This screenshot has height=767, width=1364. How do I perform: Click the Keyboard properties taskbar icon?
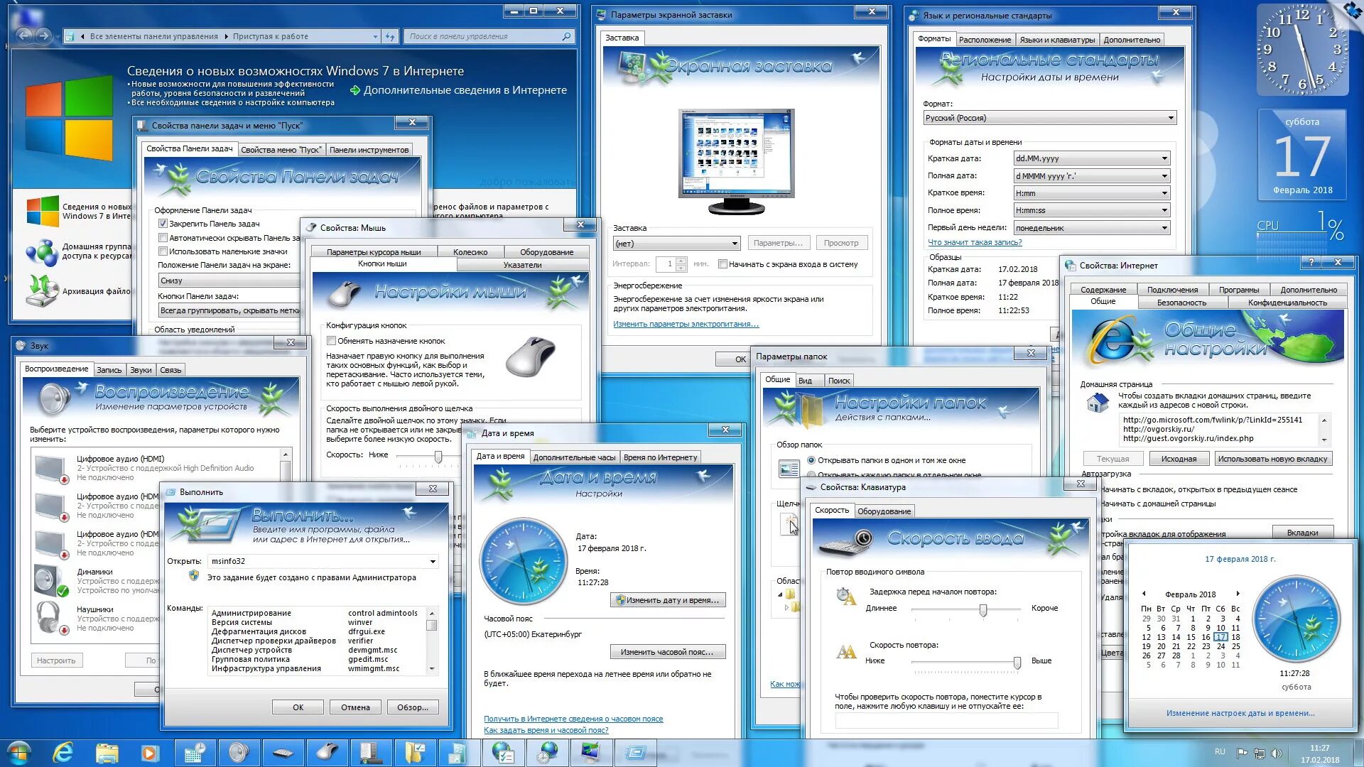(x=283, y=752)
